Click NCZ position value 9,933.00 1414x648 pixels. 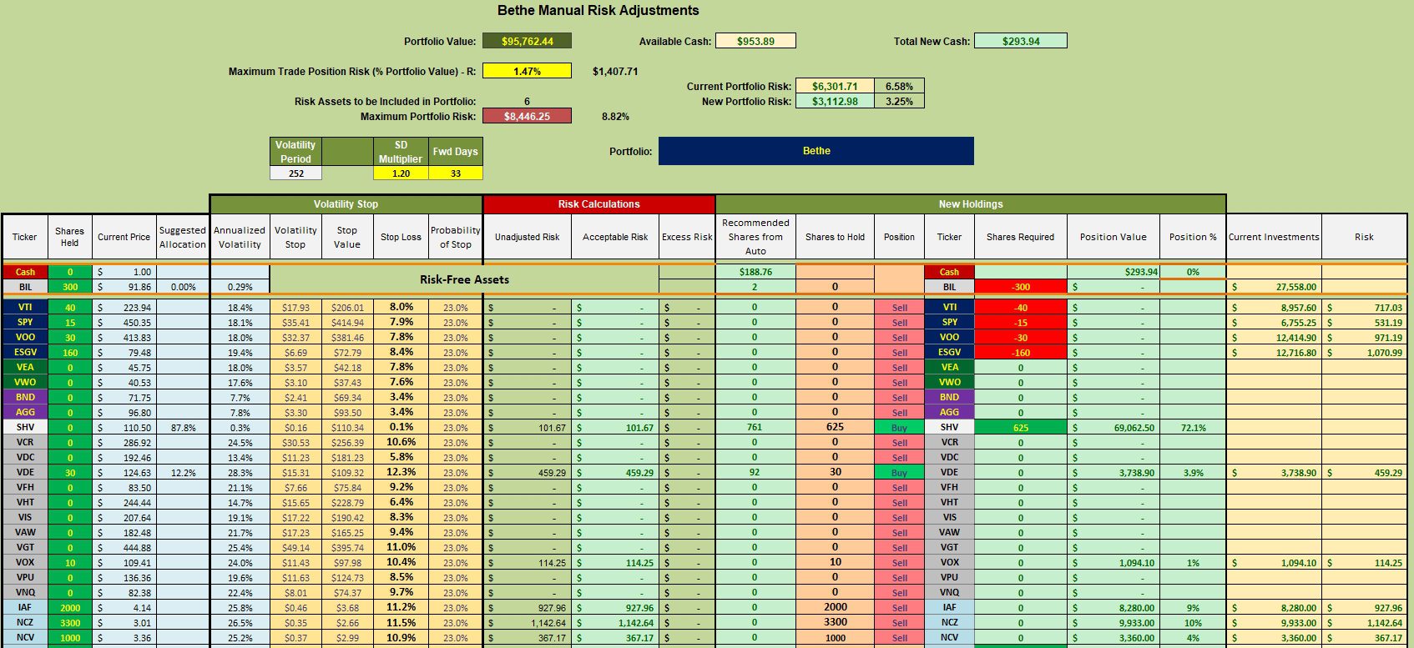coord(1113,623)
